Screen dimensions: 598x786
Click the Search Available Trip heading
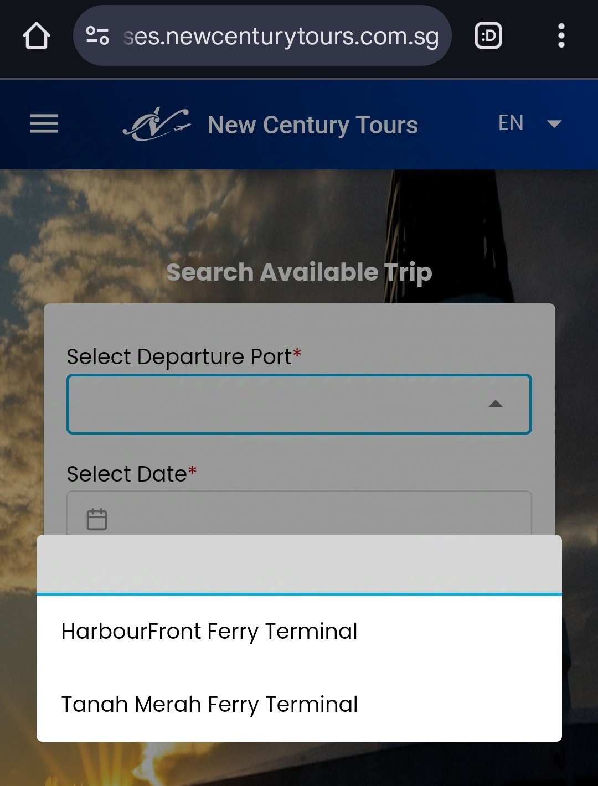pos(299,272)
